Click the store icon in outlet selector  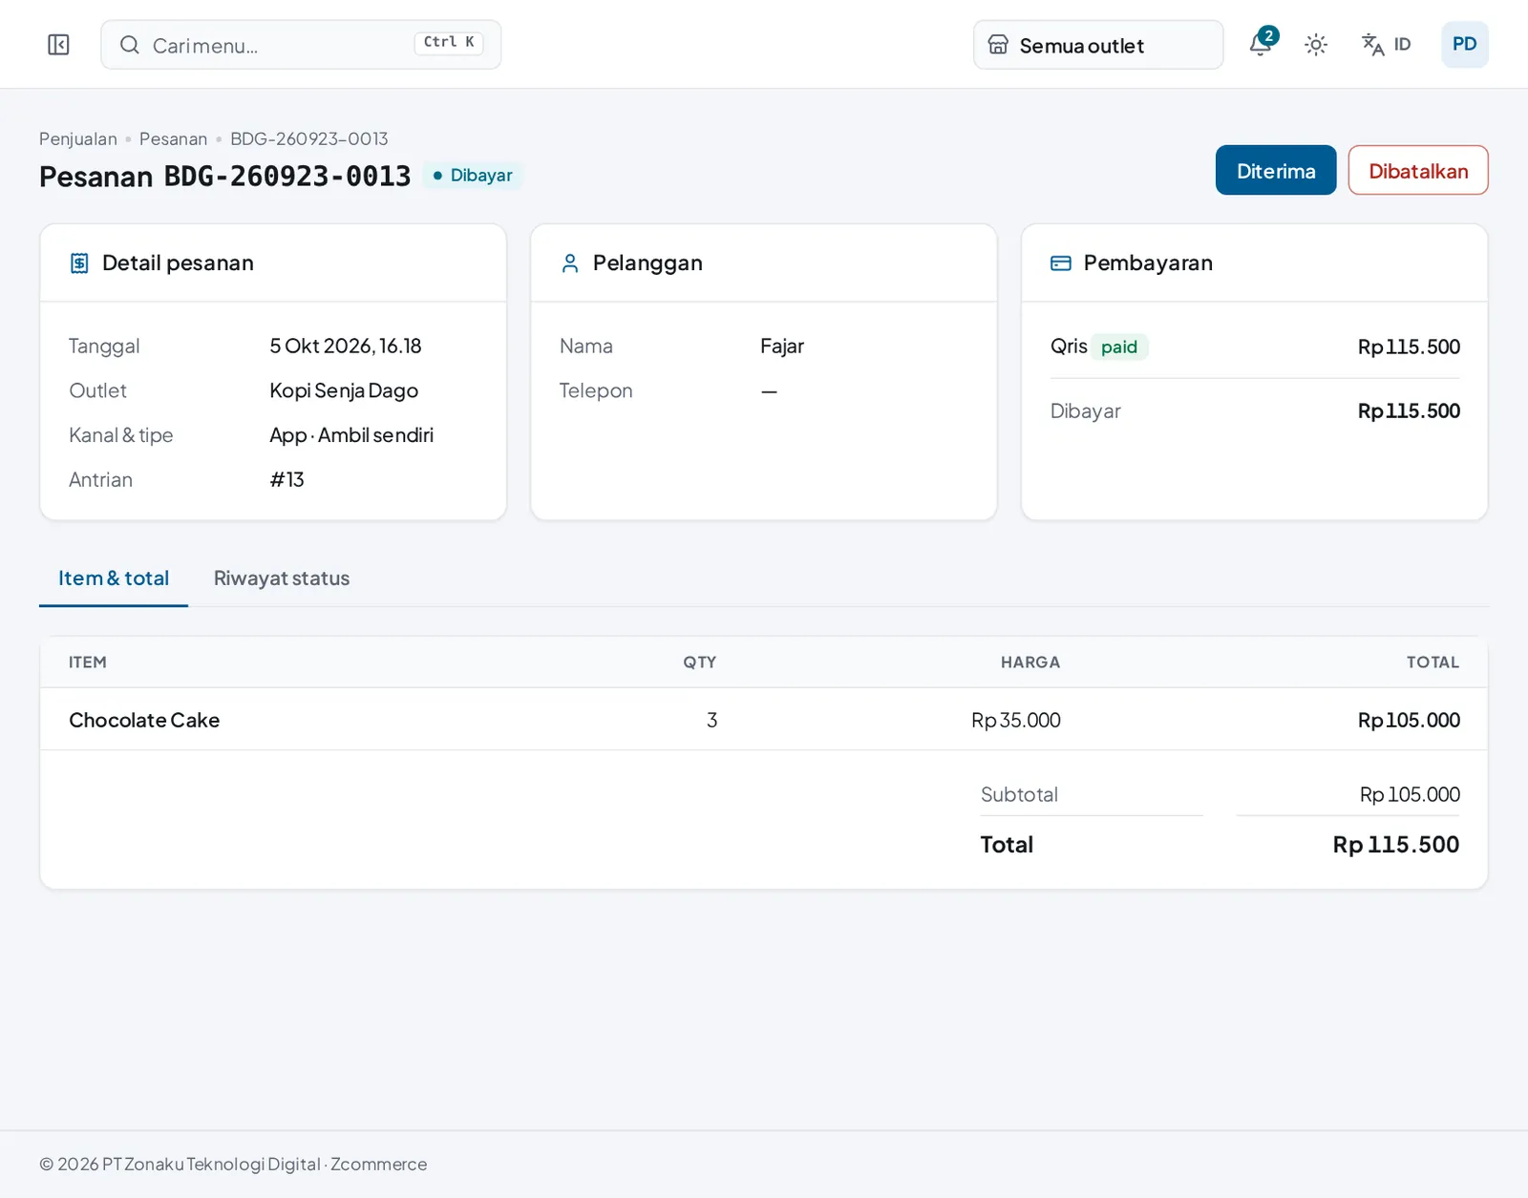click(998, 45)
